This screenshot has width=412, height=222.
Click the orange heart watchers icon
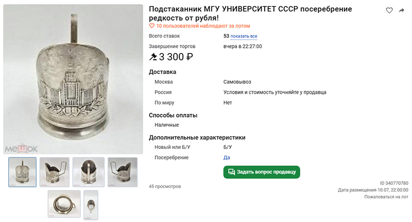pyautogui.click(x=151, y=26)
